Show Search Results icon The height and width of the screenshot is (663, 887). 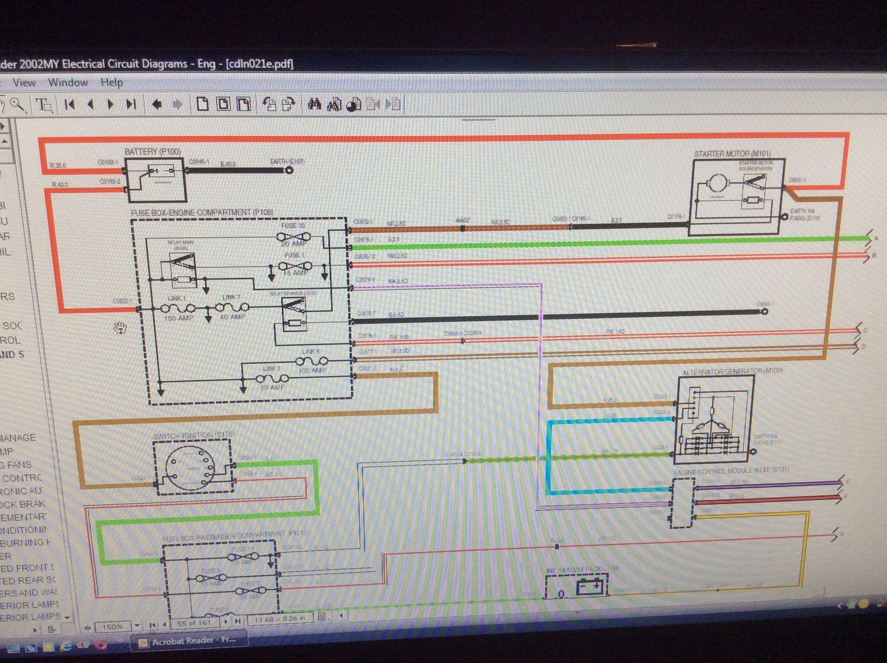(x=354, y=104)
